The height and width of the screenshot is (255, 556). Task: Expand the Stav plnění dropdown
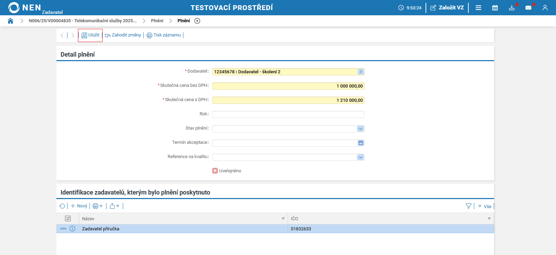[360, 129]
